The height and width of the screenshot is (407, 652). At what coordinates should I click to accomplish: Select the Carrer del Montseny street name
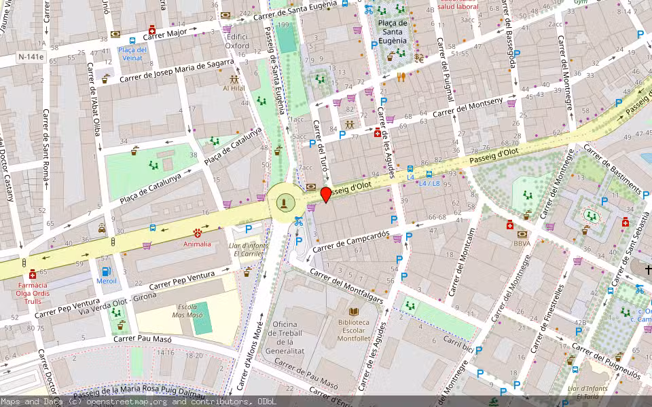coord(468,107)
